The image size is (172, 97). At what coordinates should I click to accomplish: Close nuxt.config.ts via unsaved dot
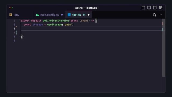tap(62, 15)
